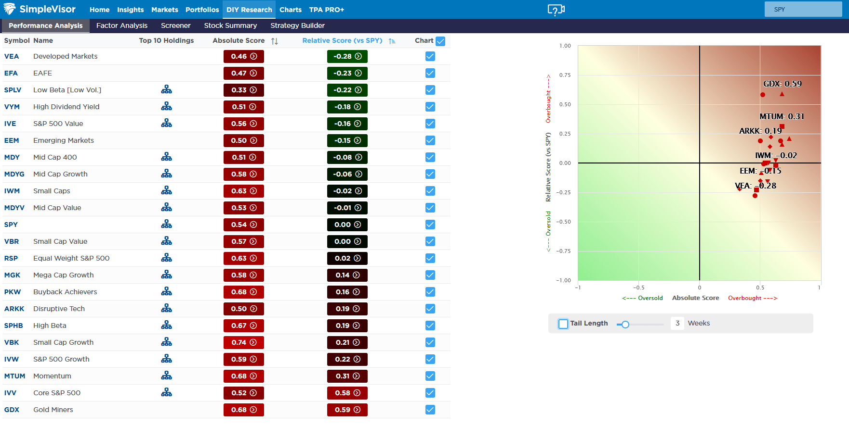This screenshot has height=426, width=849.
Task: Sort table by Absolute Score arrows
Action: coord(275,41)
